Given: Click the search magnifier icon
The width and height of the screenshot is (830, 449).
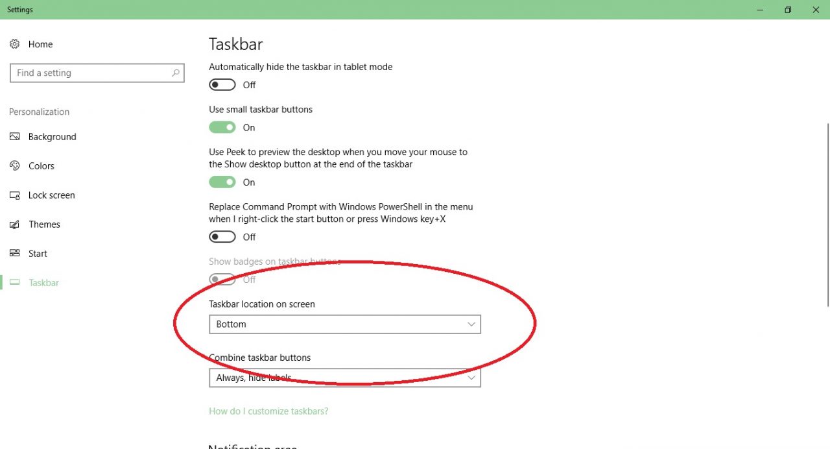Looking at the screenshot, I should (x=175, y=73).
